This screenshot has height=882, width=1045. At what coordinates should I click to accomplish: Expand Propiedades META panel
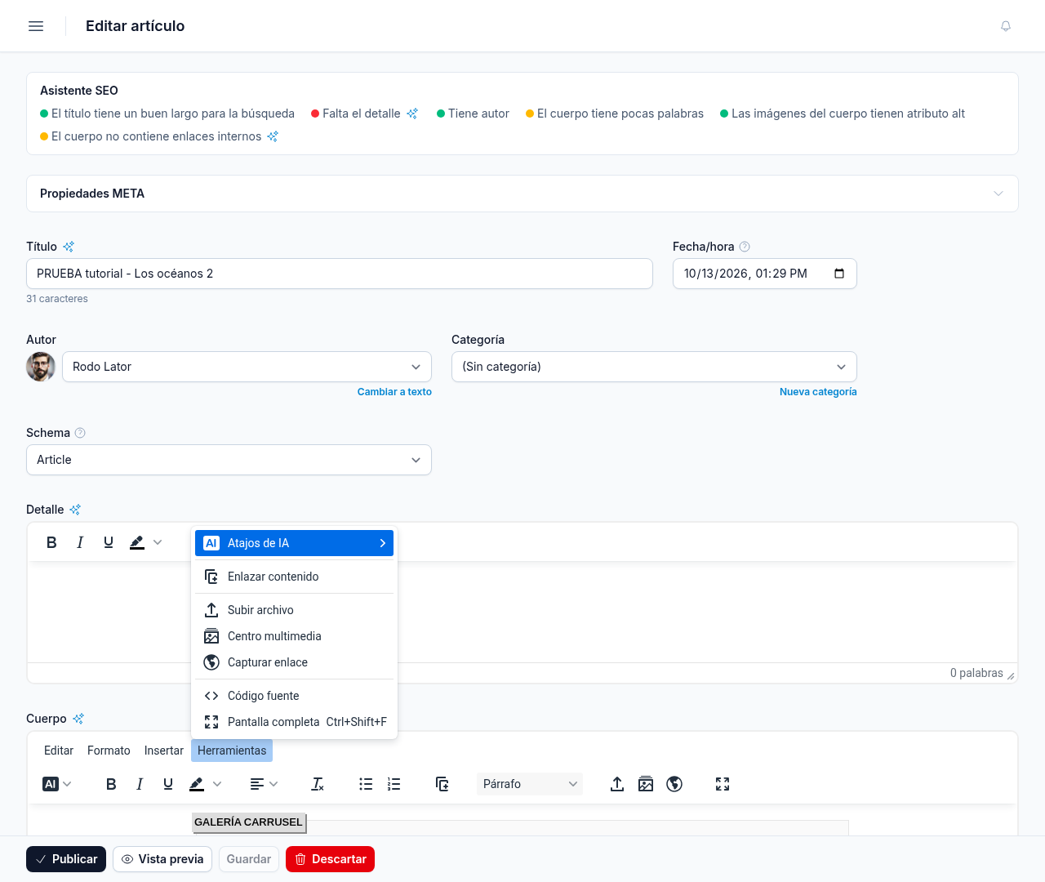pos(522,194)
